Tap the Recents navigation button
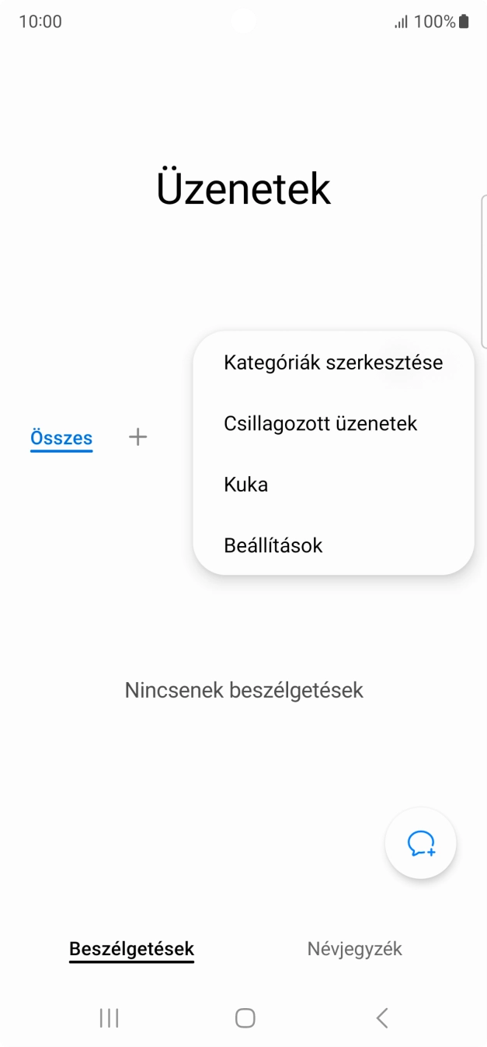 click(109, 1017)
